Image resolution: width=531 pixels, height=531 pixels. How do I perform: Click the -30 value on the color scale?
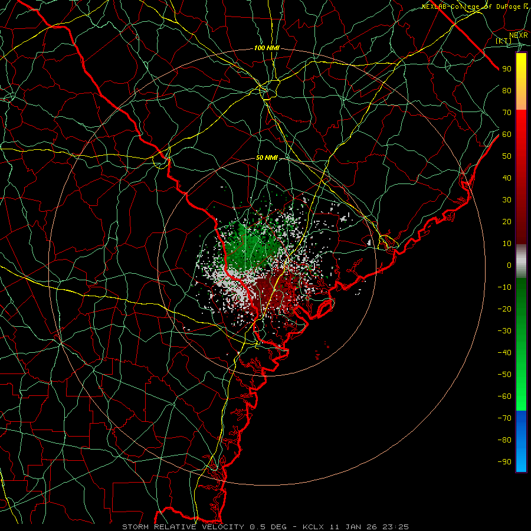pos(504,331)
